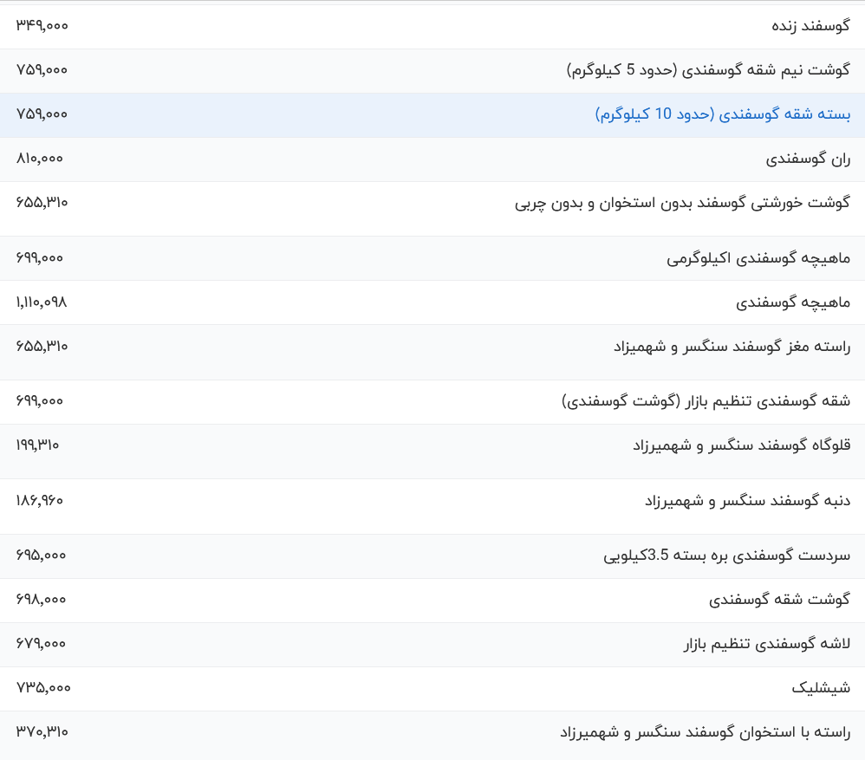Select the price 349,000 for live sheep
Screen dimensions: 865x760
click(41, 26)
